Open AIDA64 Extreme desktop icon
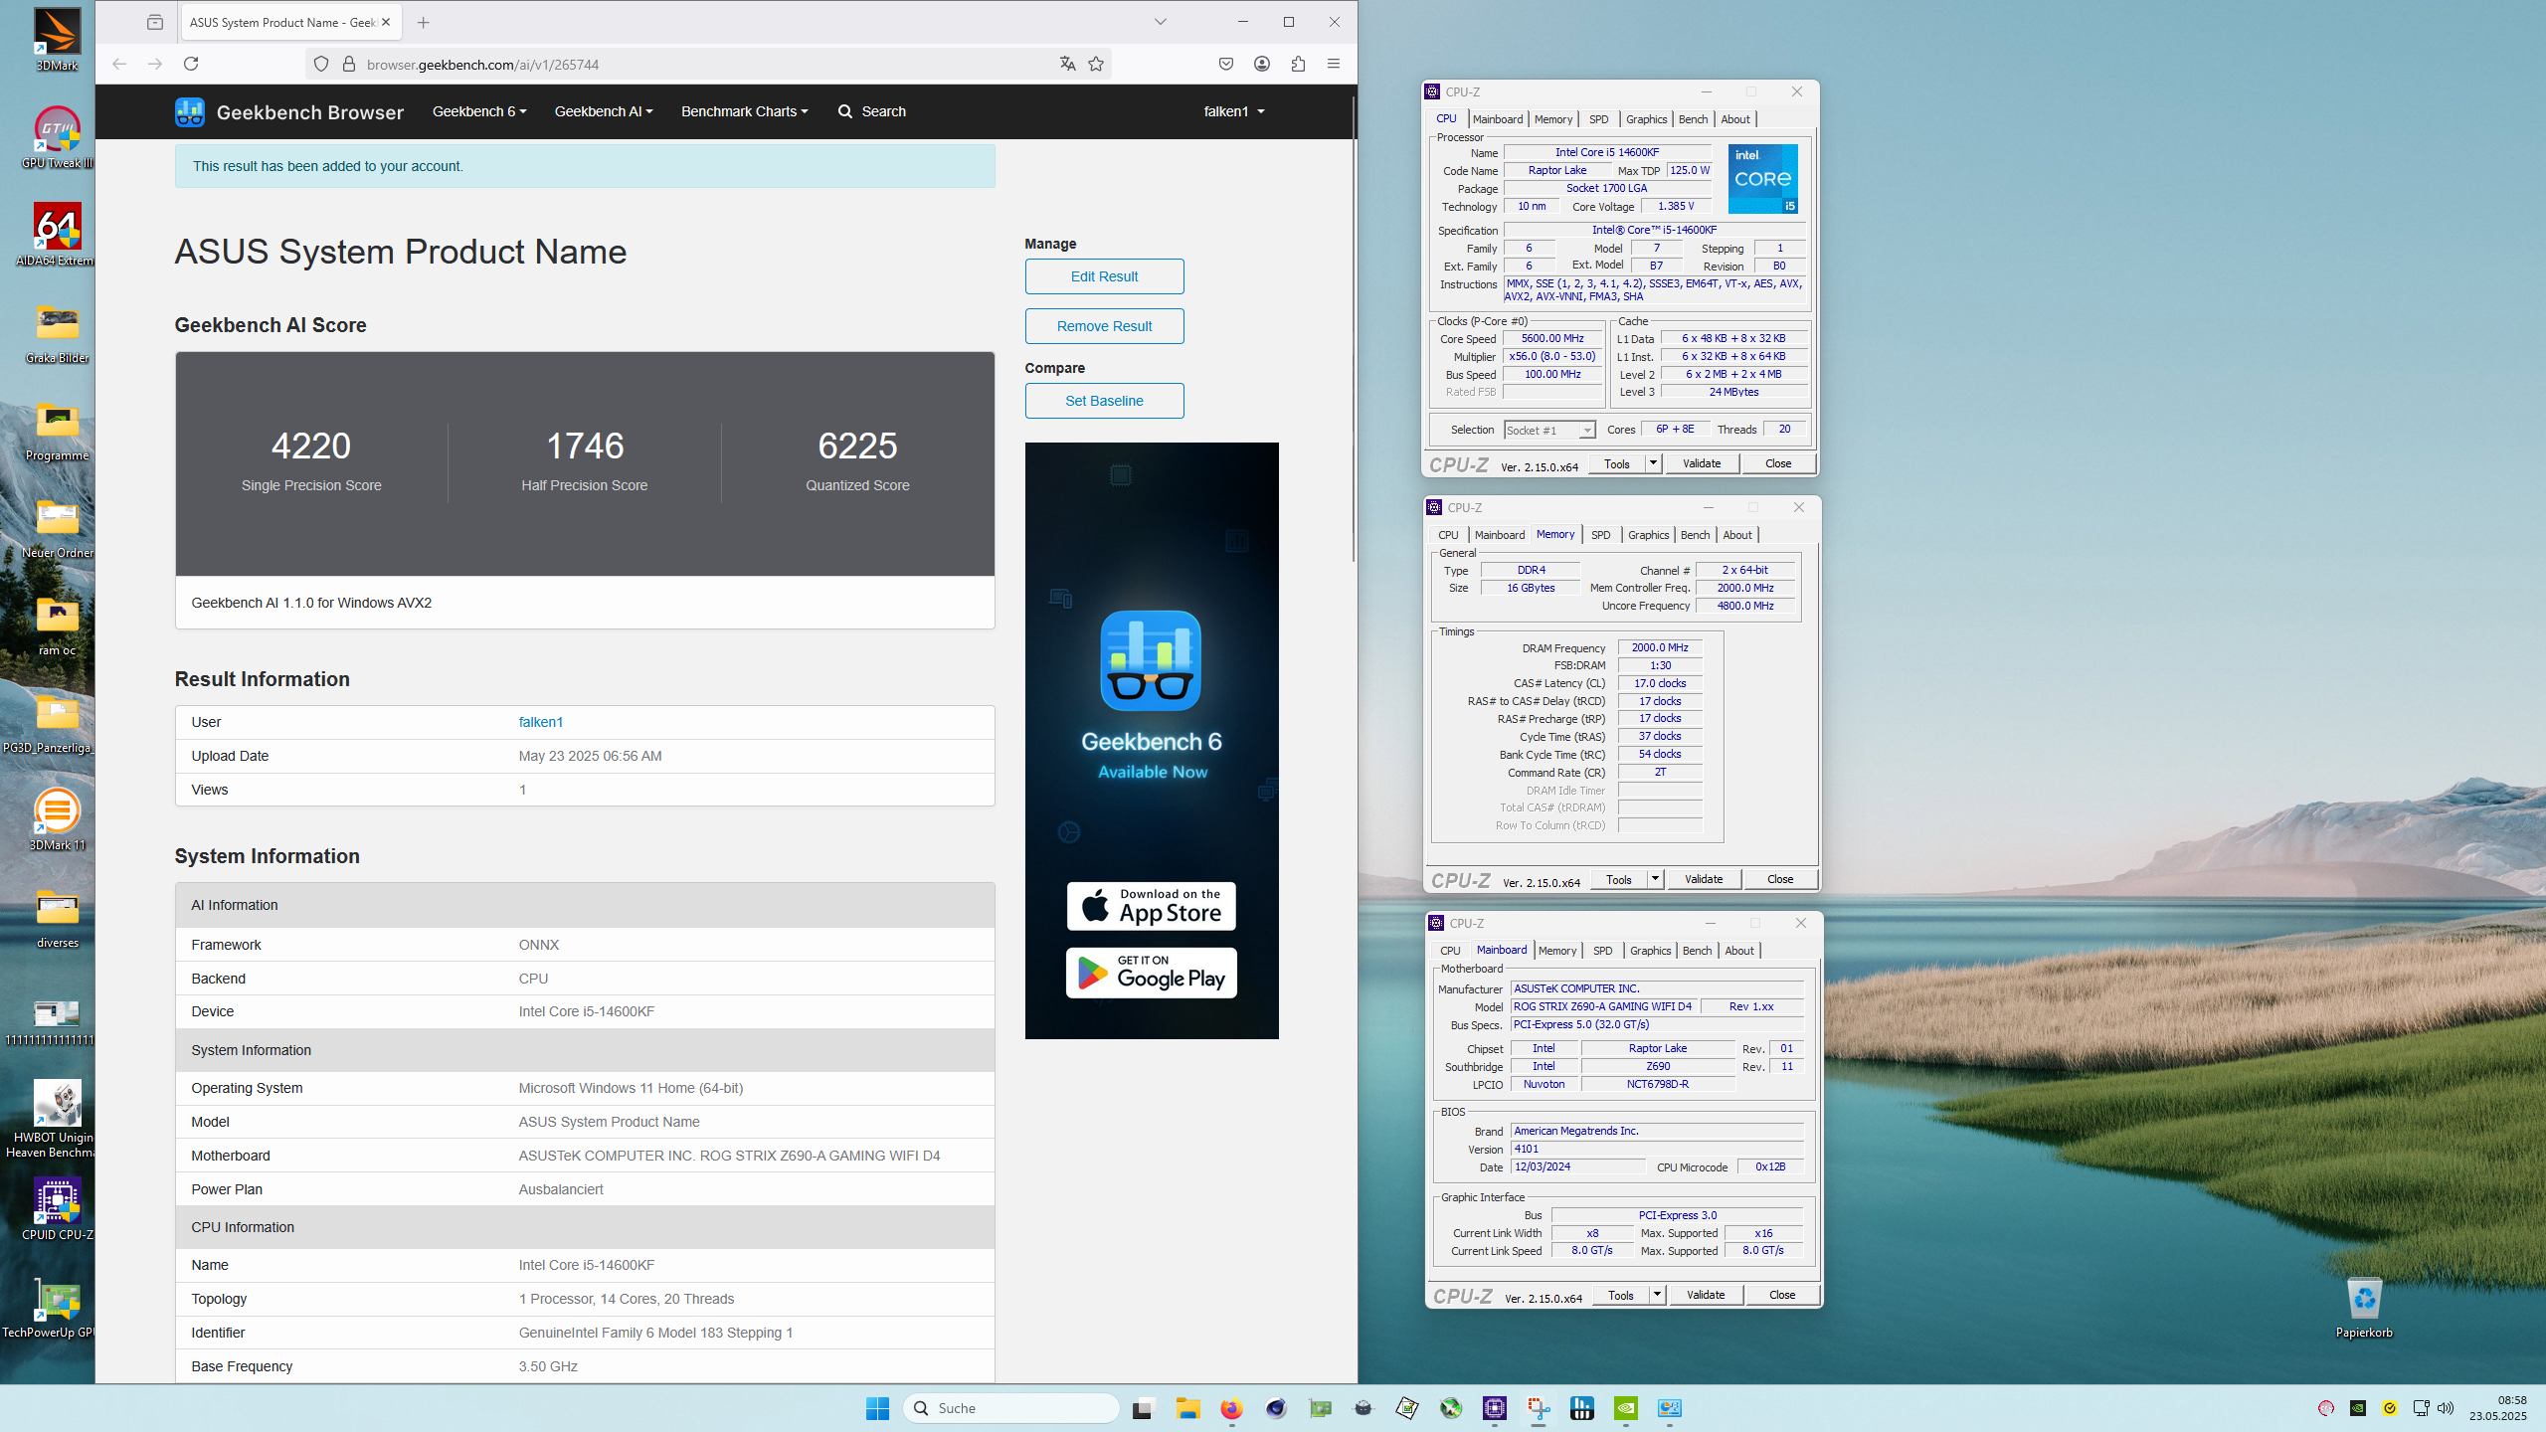 (x=57, y=235)
